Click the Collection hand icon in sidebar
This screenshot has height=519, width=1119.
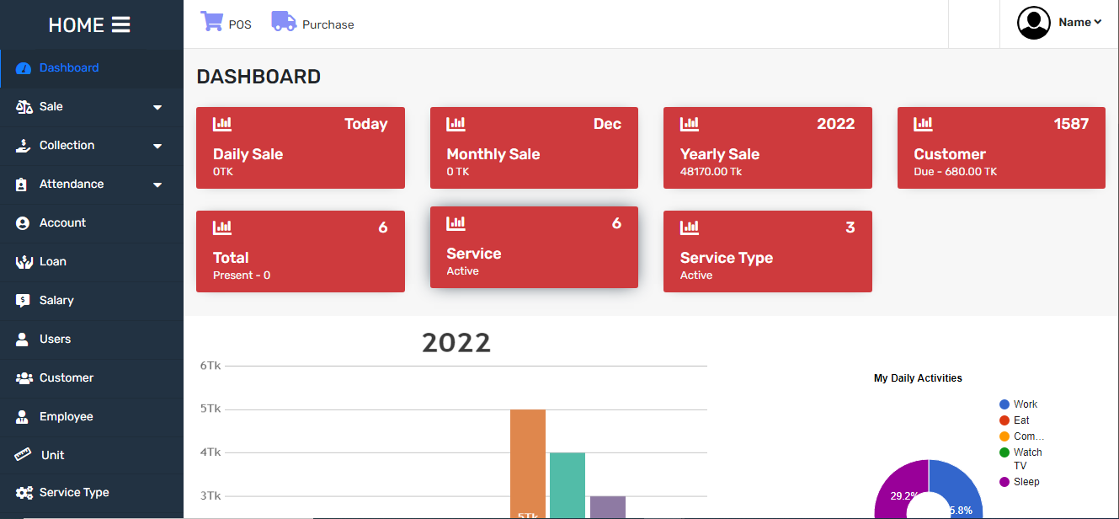tap(24, 146)
